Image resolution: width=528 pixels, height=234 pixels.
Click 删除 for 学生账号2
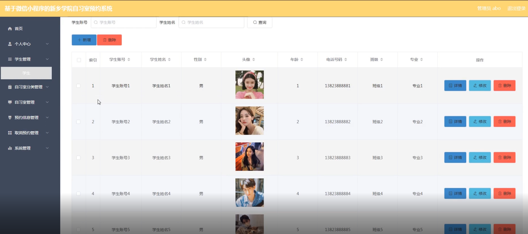pos(504,122)
